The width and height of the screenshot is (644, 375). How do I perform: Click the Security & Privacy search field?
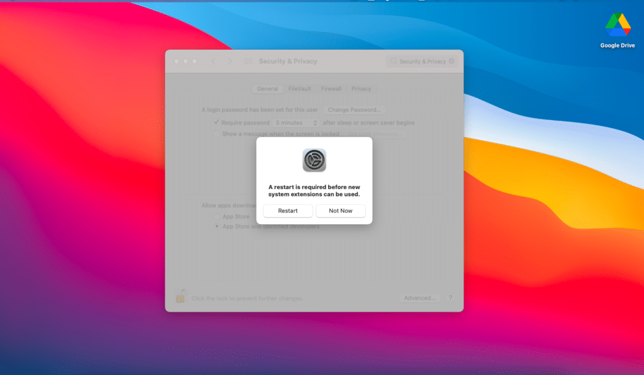click(x=422, y=61)
